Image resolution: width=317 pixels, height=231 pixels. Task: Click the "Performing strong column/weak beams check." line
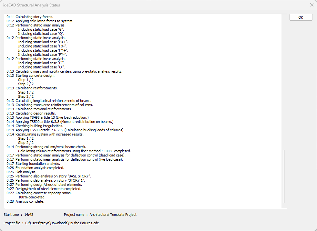pos(51,147)
